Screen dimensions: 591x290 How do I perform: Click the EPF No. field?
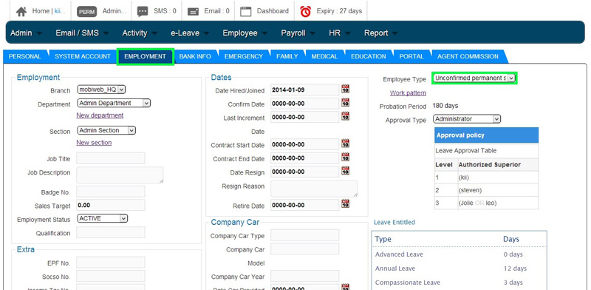[110, 262]
